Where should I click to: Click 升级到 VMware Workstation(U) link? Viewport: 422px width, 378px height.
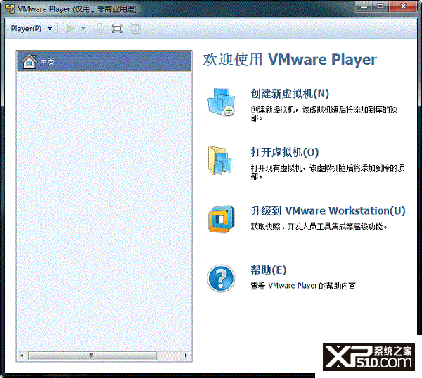tap(328, 210)
